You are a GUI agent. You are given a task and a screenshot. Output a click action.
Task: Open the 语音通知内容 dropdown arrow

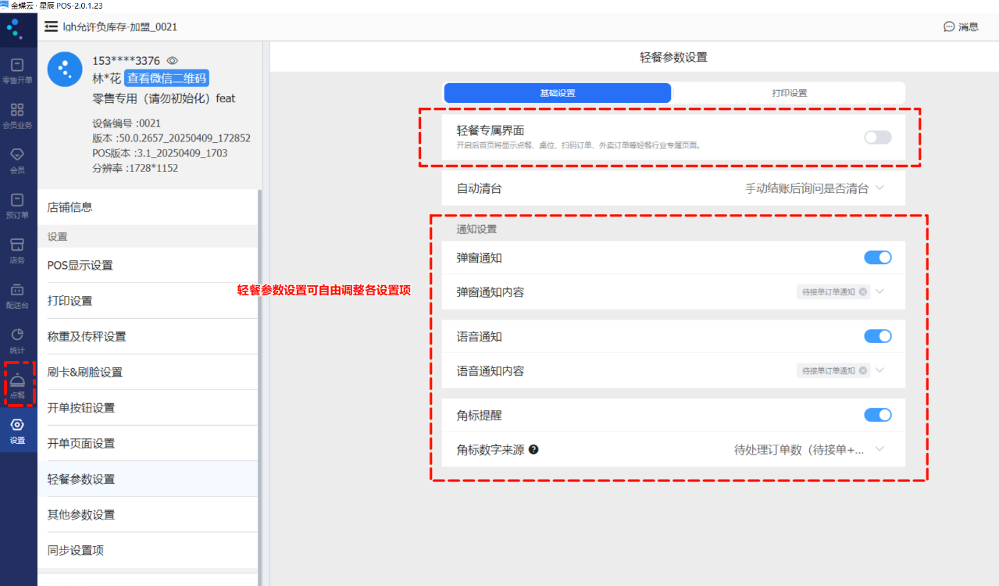point(879,370)
